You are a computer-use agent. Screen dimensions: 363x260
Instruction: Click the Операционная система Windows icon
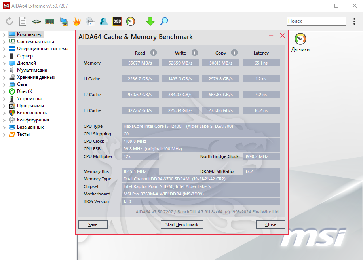tap(12, 49)
